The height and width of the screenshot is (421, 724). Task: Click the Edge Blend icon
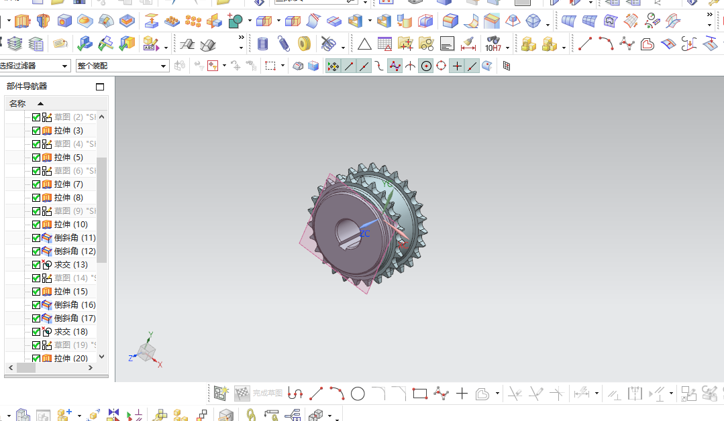pos(450,21)
